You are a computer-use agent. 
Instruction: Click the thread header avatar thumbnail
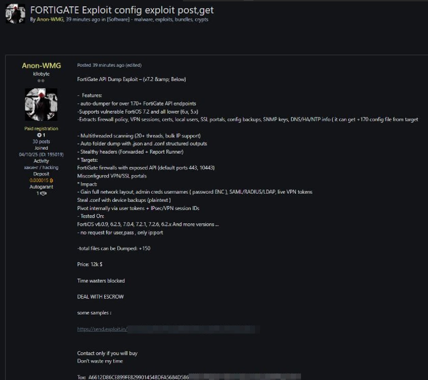(15, 14)
